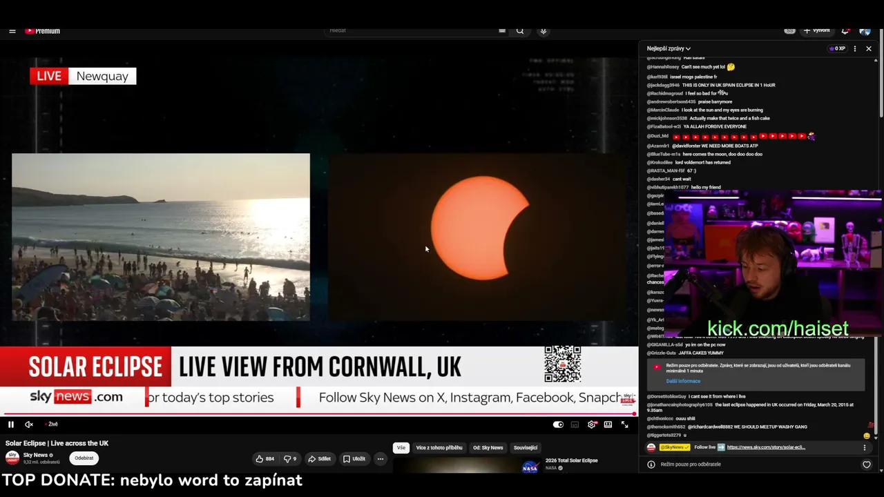Jump to live with the Živě indicator
884x497 pixels.
click(x=52, y=425)
